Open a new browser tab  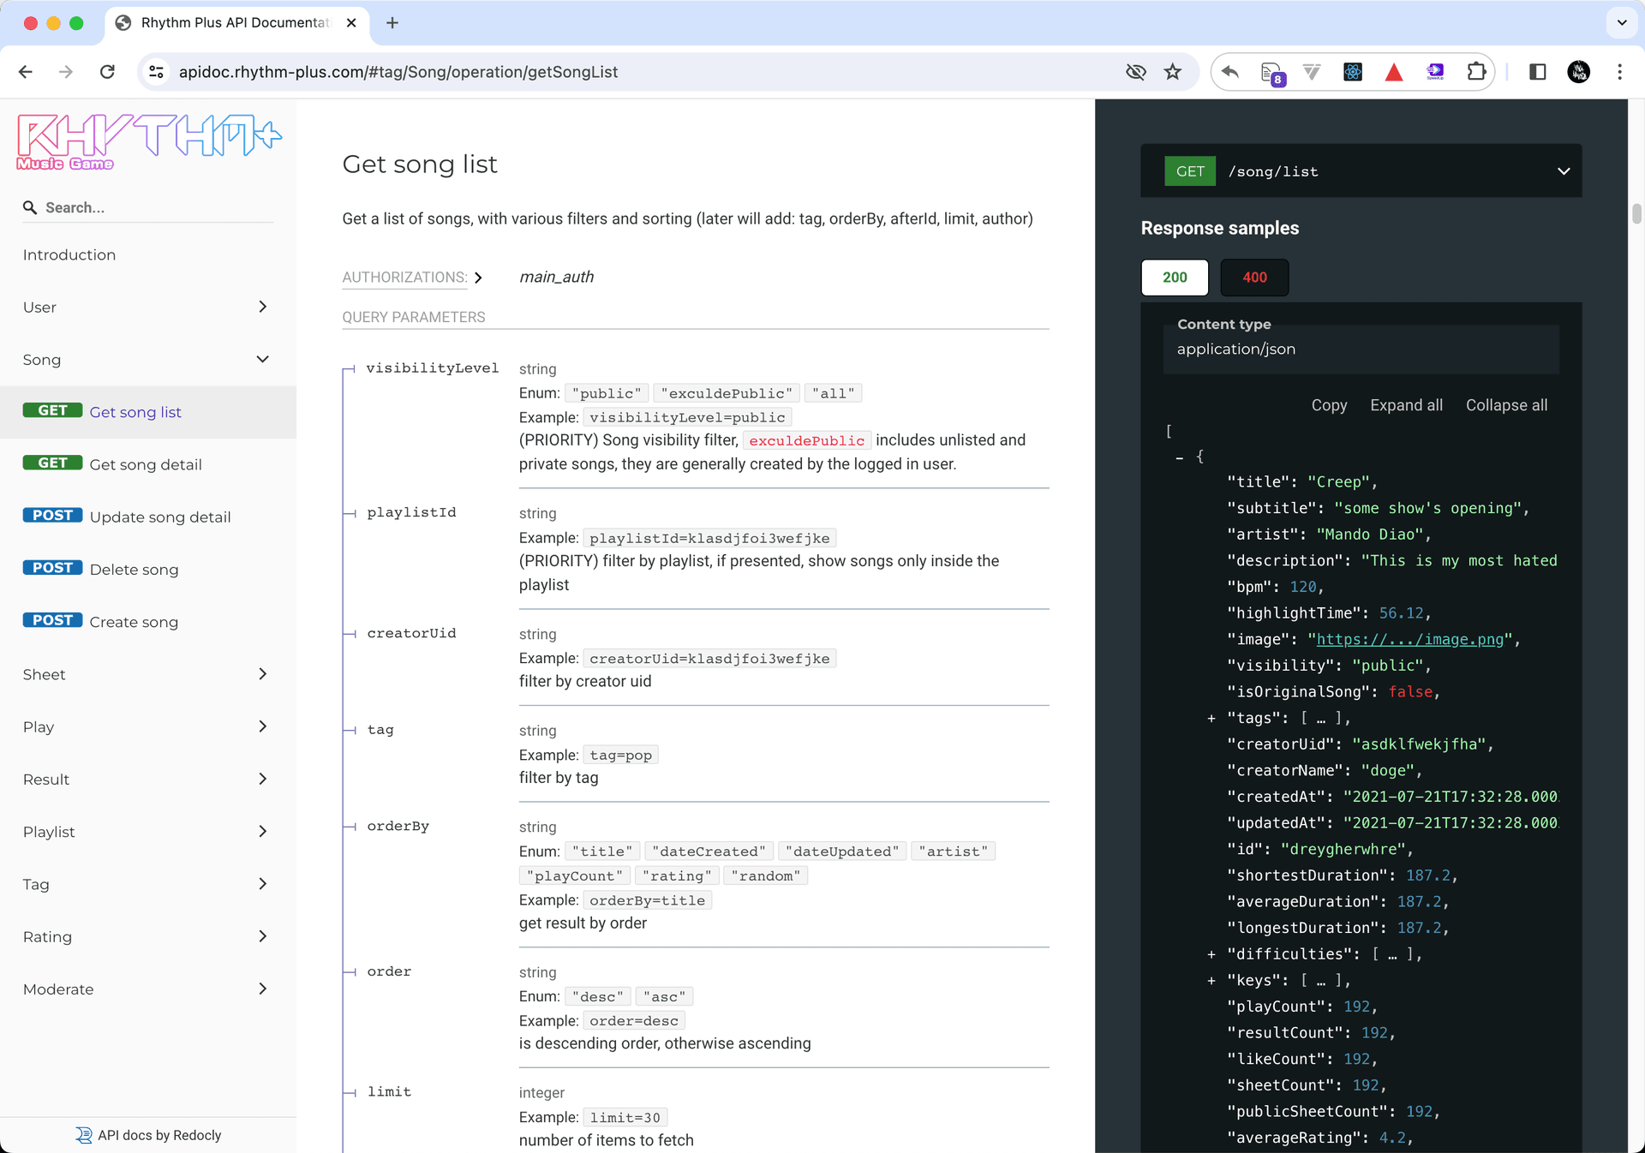(392, 23)
